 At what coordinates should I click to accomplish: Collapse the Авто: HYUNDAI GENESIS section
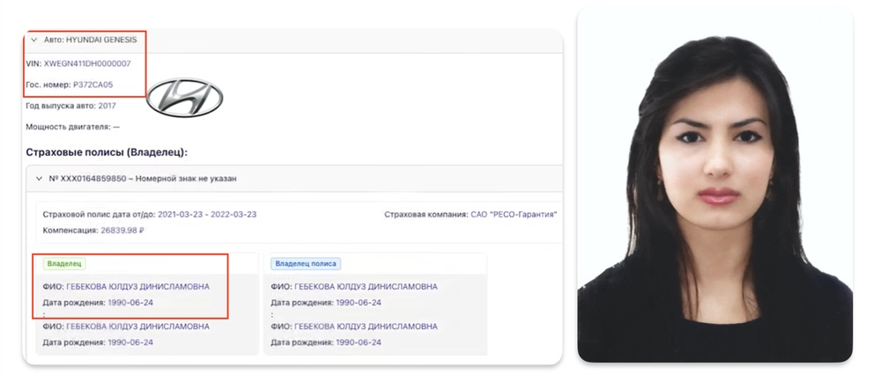point(33,40)
